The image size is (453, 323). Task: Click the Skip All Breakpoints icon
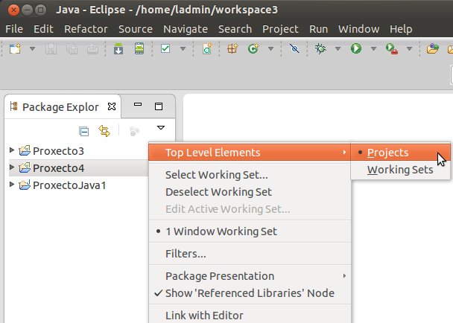click(x=294, y=48)
